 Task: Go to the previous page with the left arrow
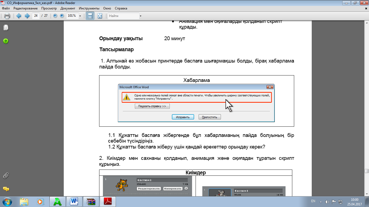[19, 16]
